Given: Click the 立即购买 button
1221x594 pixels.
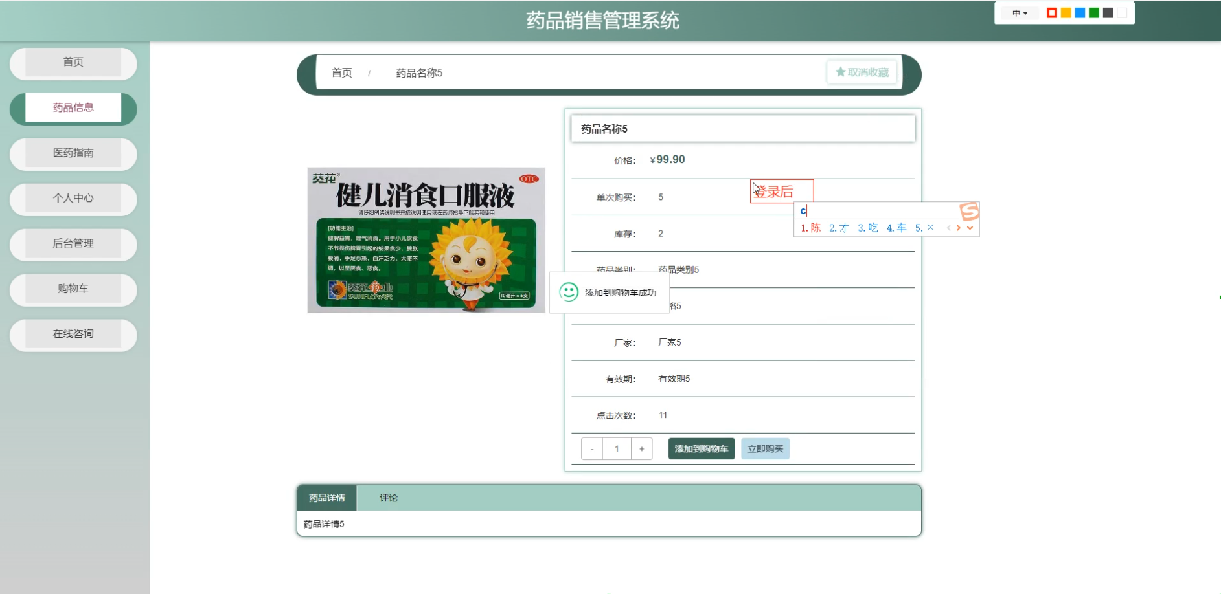Looking at the screenshot, I should pyautogui.click(x=765, y=448).
